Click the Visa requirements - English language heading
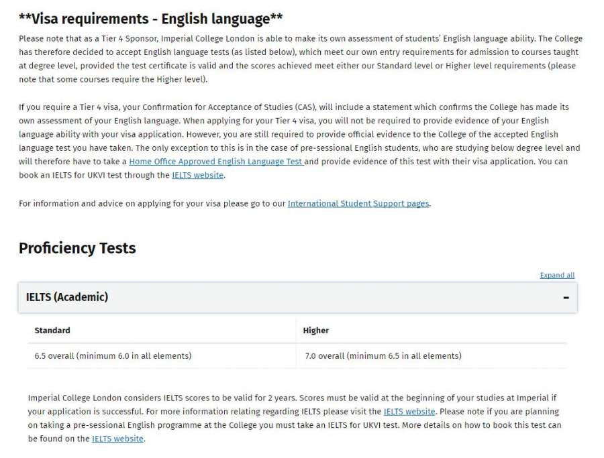 [150, 19]
